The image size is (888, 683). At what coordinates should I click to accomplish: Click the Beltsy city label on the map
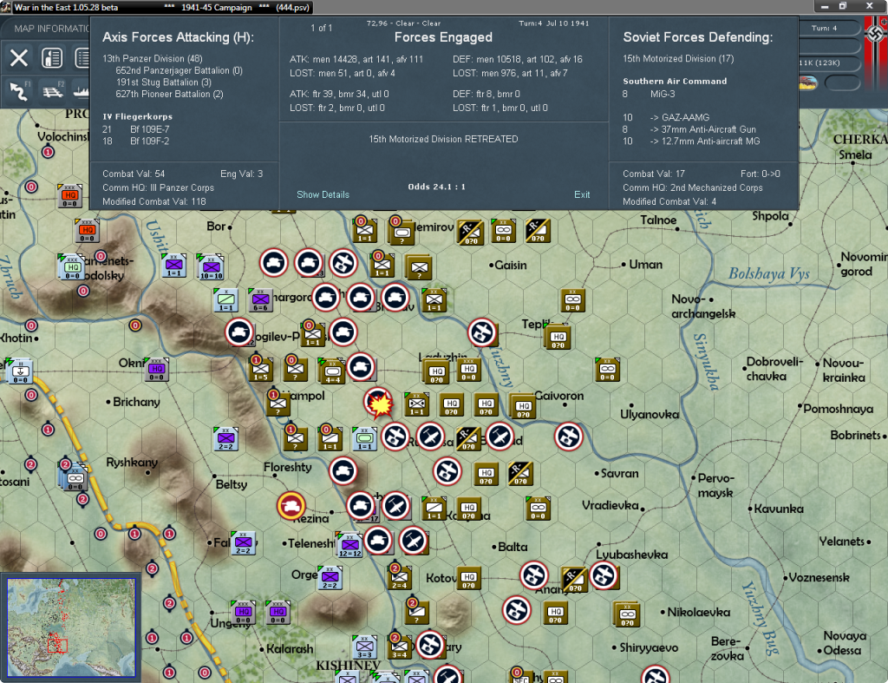[x=231, y=484]
